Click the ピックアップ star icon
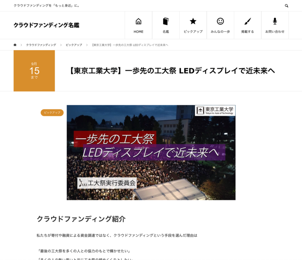Screen dimensions: 302x260 click(193, 21)
